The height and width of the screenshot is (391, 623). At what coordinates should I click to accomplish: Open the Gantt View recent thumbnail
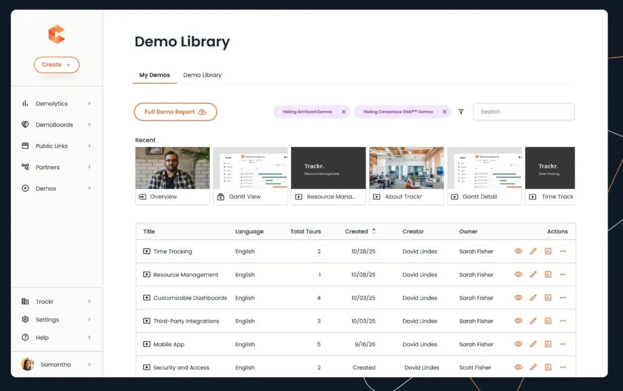250,176
